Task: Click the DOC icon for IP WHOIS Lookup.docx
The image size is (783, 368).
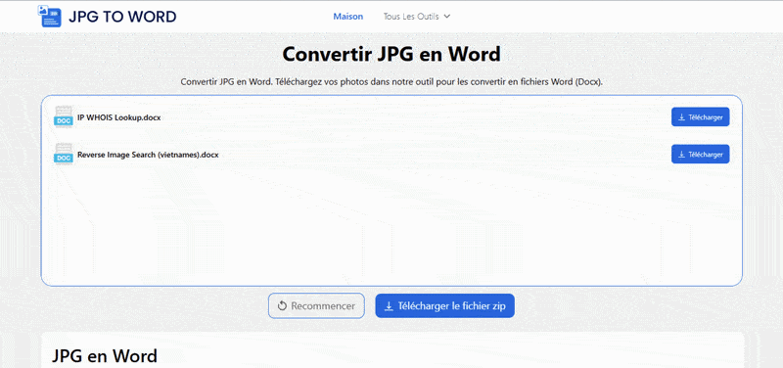Action: pos(64,116)
